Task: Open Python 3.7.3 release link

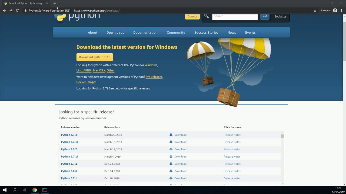Action: (x=69, y=135)
